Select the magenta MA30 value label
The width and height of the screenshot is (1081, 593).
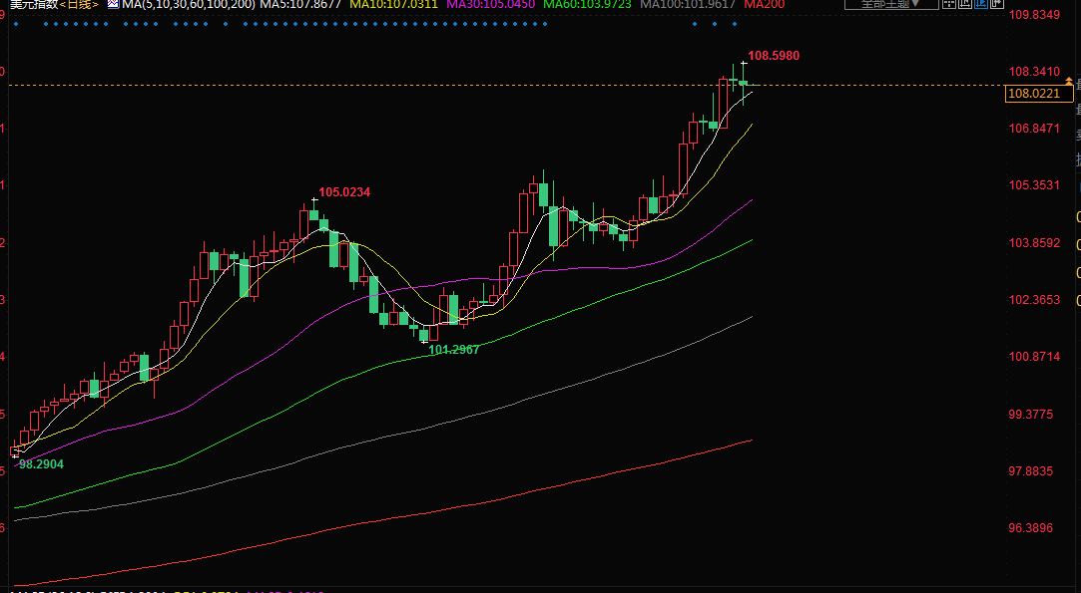(490, 5)
